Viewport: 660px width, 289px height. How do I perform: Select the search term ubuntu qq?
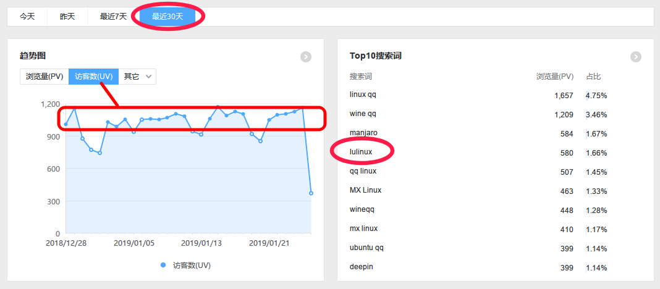click(x=366, y=248)
